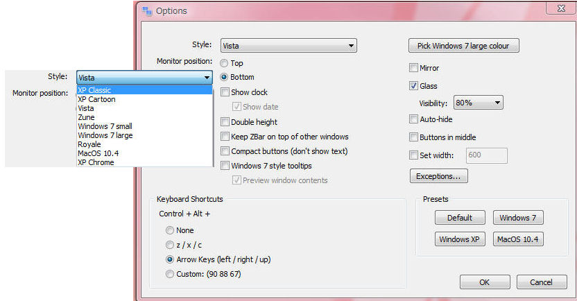This screenshot has width=577, height=301.
Task: Open the Exceptions... dialog
Action: pyautogui.click(x=438, y=176)
